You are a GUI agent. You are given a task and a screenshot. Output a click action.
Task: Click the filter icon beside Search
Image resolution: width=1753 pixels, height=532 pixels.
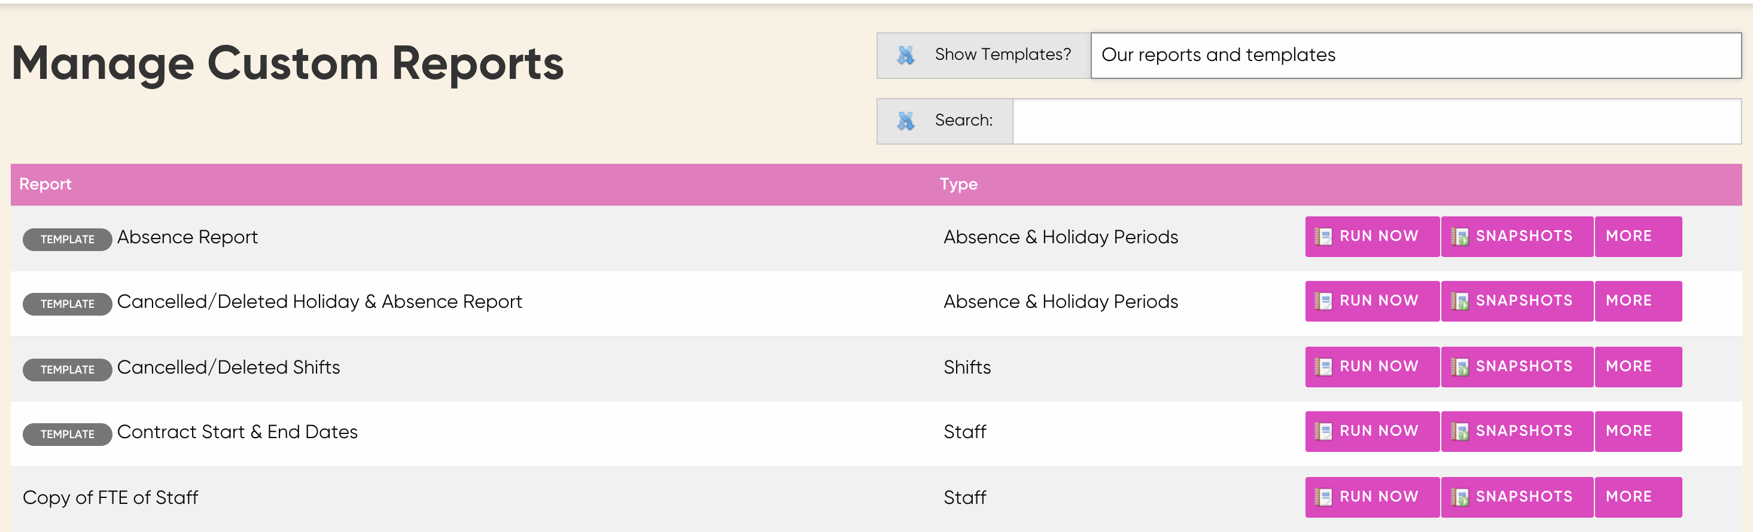pos(905,121)
